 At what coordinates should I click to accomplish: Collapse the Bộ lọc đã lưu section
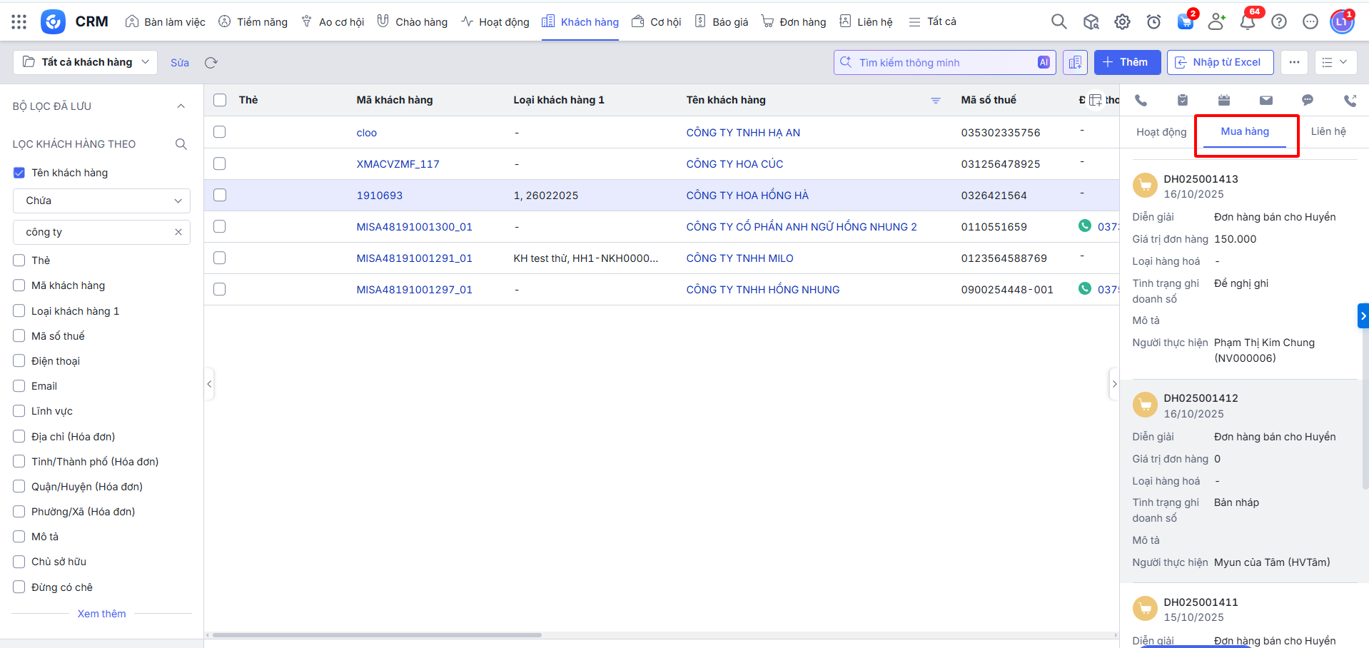(181, 106)
